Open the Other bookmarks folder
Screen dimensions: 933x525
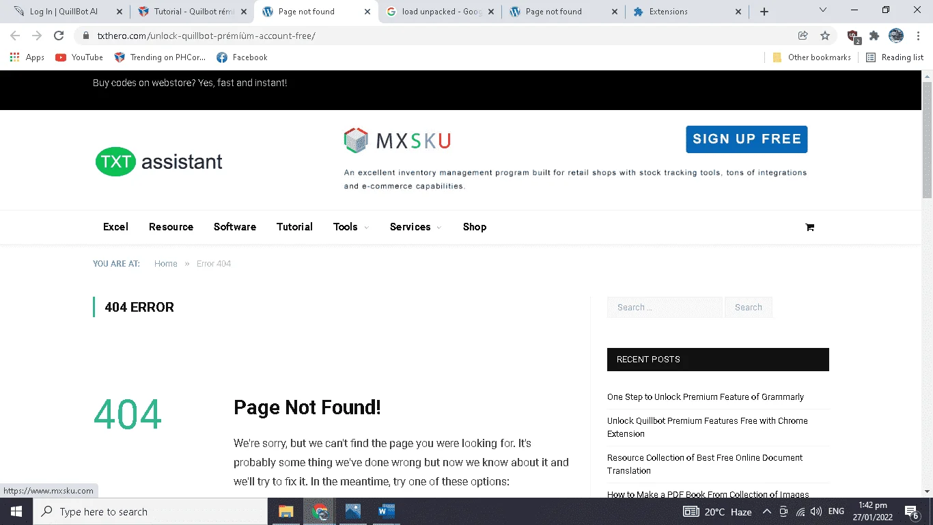(x=811, y=57)
